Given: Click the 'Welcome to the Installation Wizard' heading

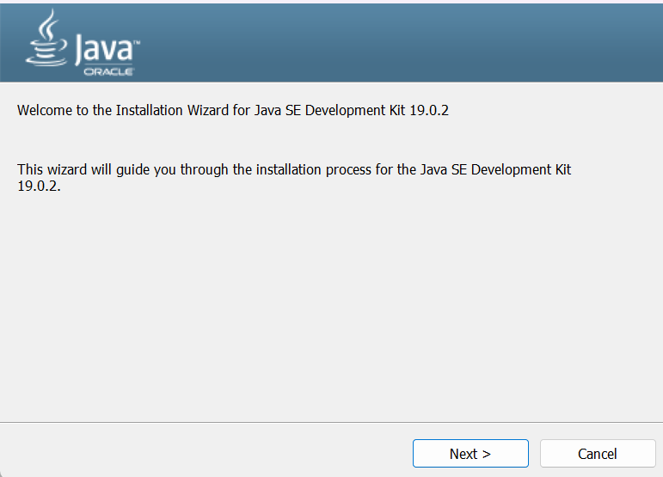Looking at the screenshot, I should [x=232, y=110].
